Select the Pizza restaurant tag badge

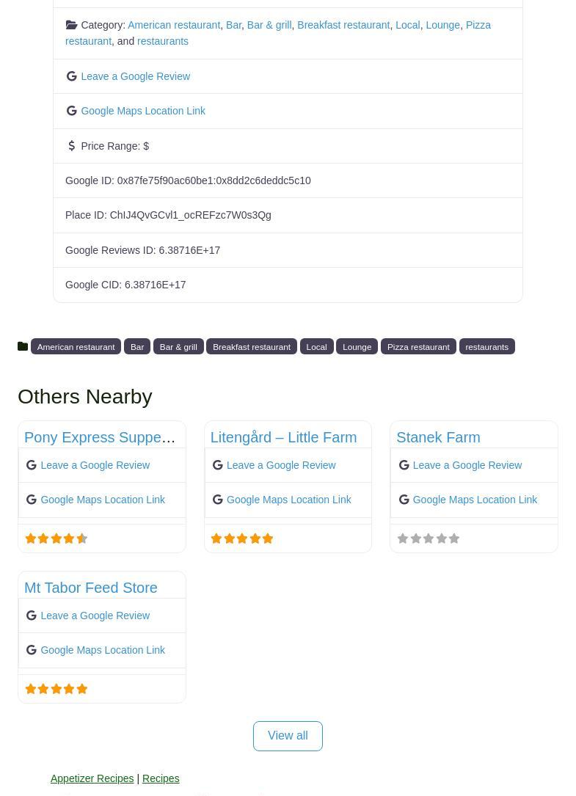point(418,347)
